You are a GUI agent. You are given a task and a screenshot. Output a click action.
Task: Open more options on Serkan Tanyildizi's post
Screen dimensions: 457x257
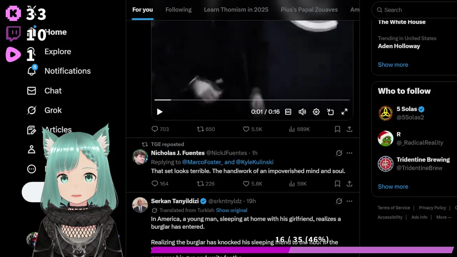350,201
